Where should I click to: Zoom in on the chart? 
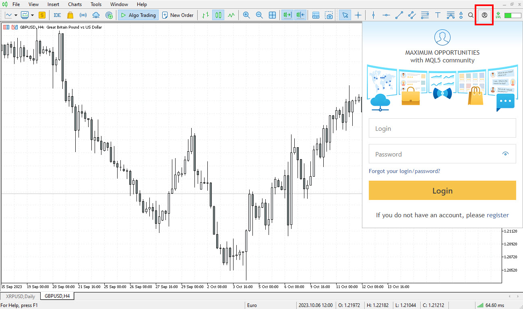point(246,15)
